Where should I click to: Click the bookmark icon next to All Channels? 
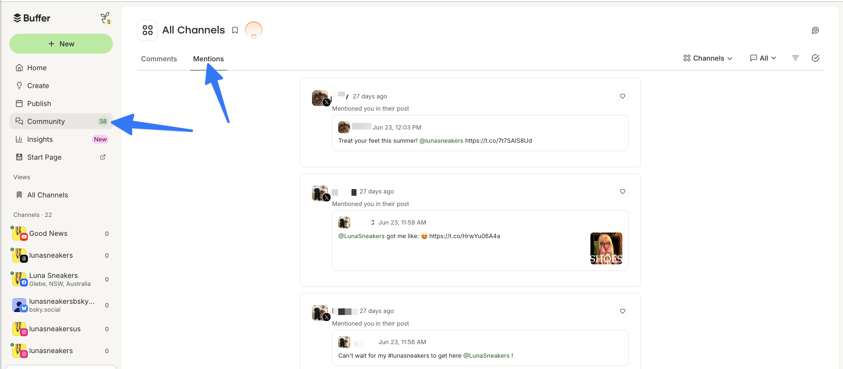[x=235, y=30]
